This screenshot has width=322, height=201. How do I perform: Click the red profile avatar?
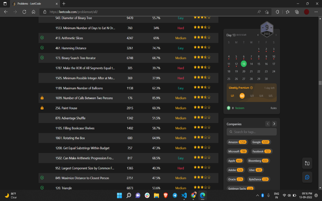tap(306, 12)
